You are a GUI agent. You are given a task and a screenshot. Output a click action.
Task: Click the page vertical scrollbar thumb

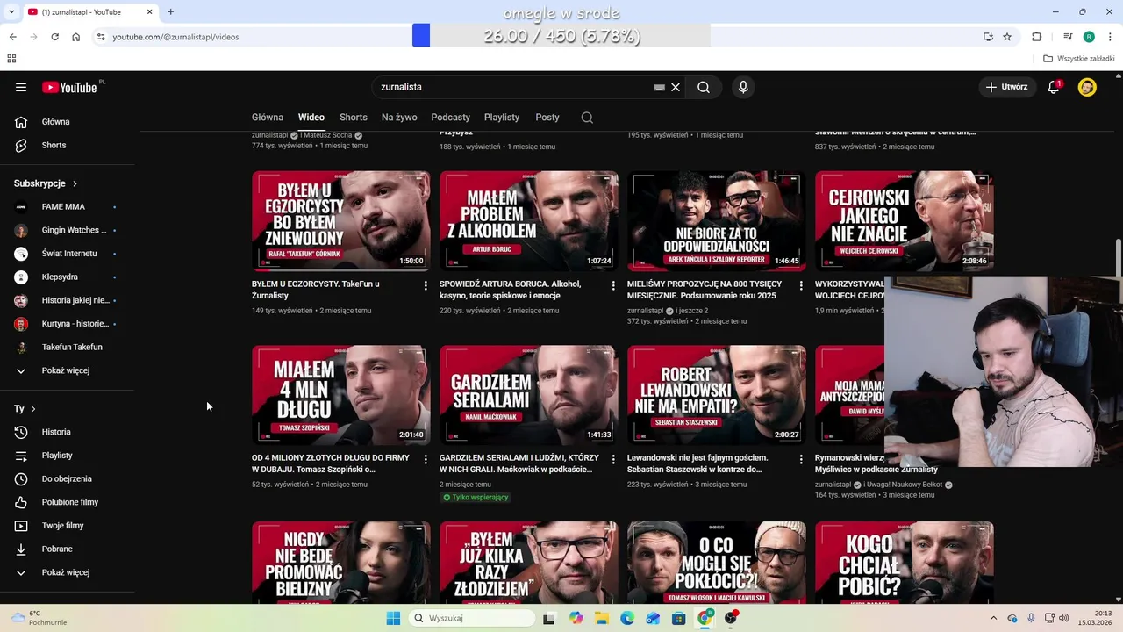pyautogui.click(x=1119, y=259)
